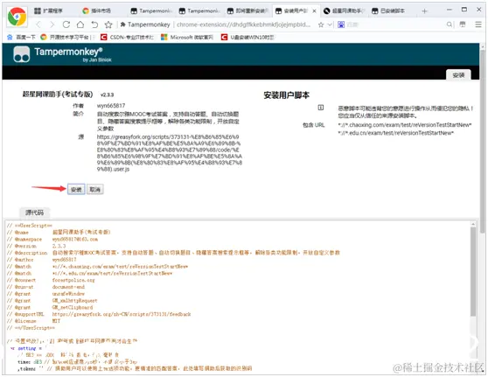488x377 pixels.
Task: Open a new tab with the plus button
Action: pos(424,11)
